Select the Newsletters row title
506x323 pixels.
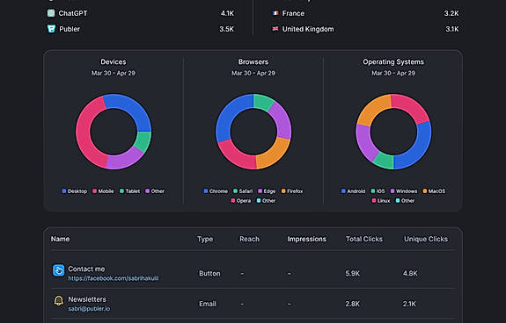point(87,299)
